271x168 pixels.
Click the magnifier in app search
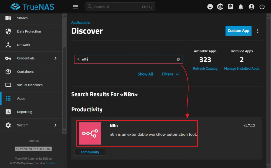(78, 59)
